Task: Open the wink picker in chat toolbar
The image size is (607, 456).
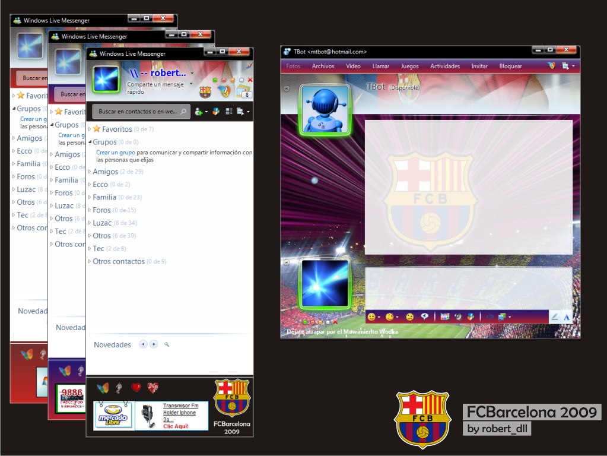Action: click(x=390, y=317)
